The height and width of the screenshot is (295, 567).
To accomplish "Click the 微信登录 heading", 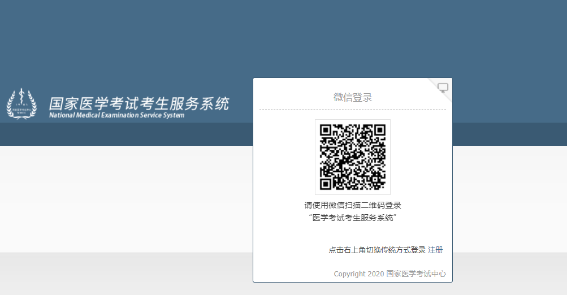I will pyautogui.click(x=353, y=97).
